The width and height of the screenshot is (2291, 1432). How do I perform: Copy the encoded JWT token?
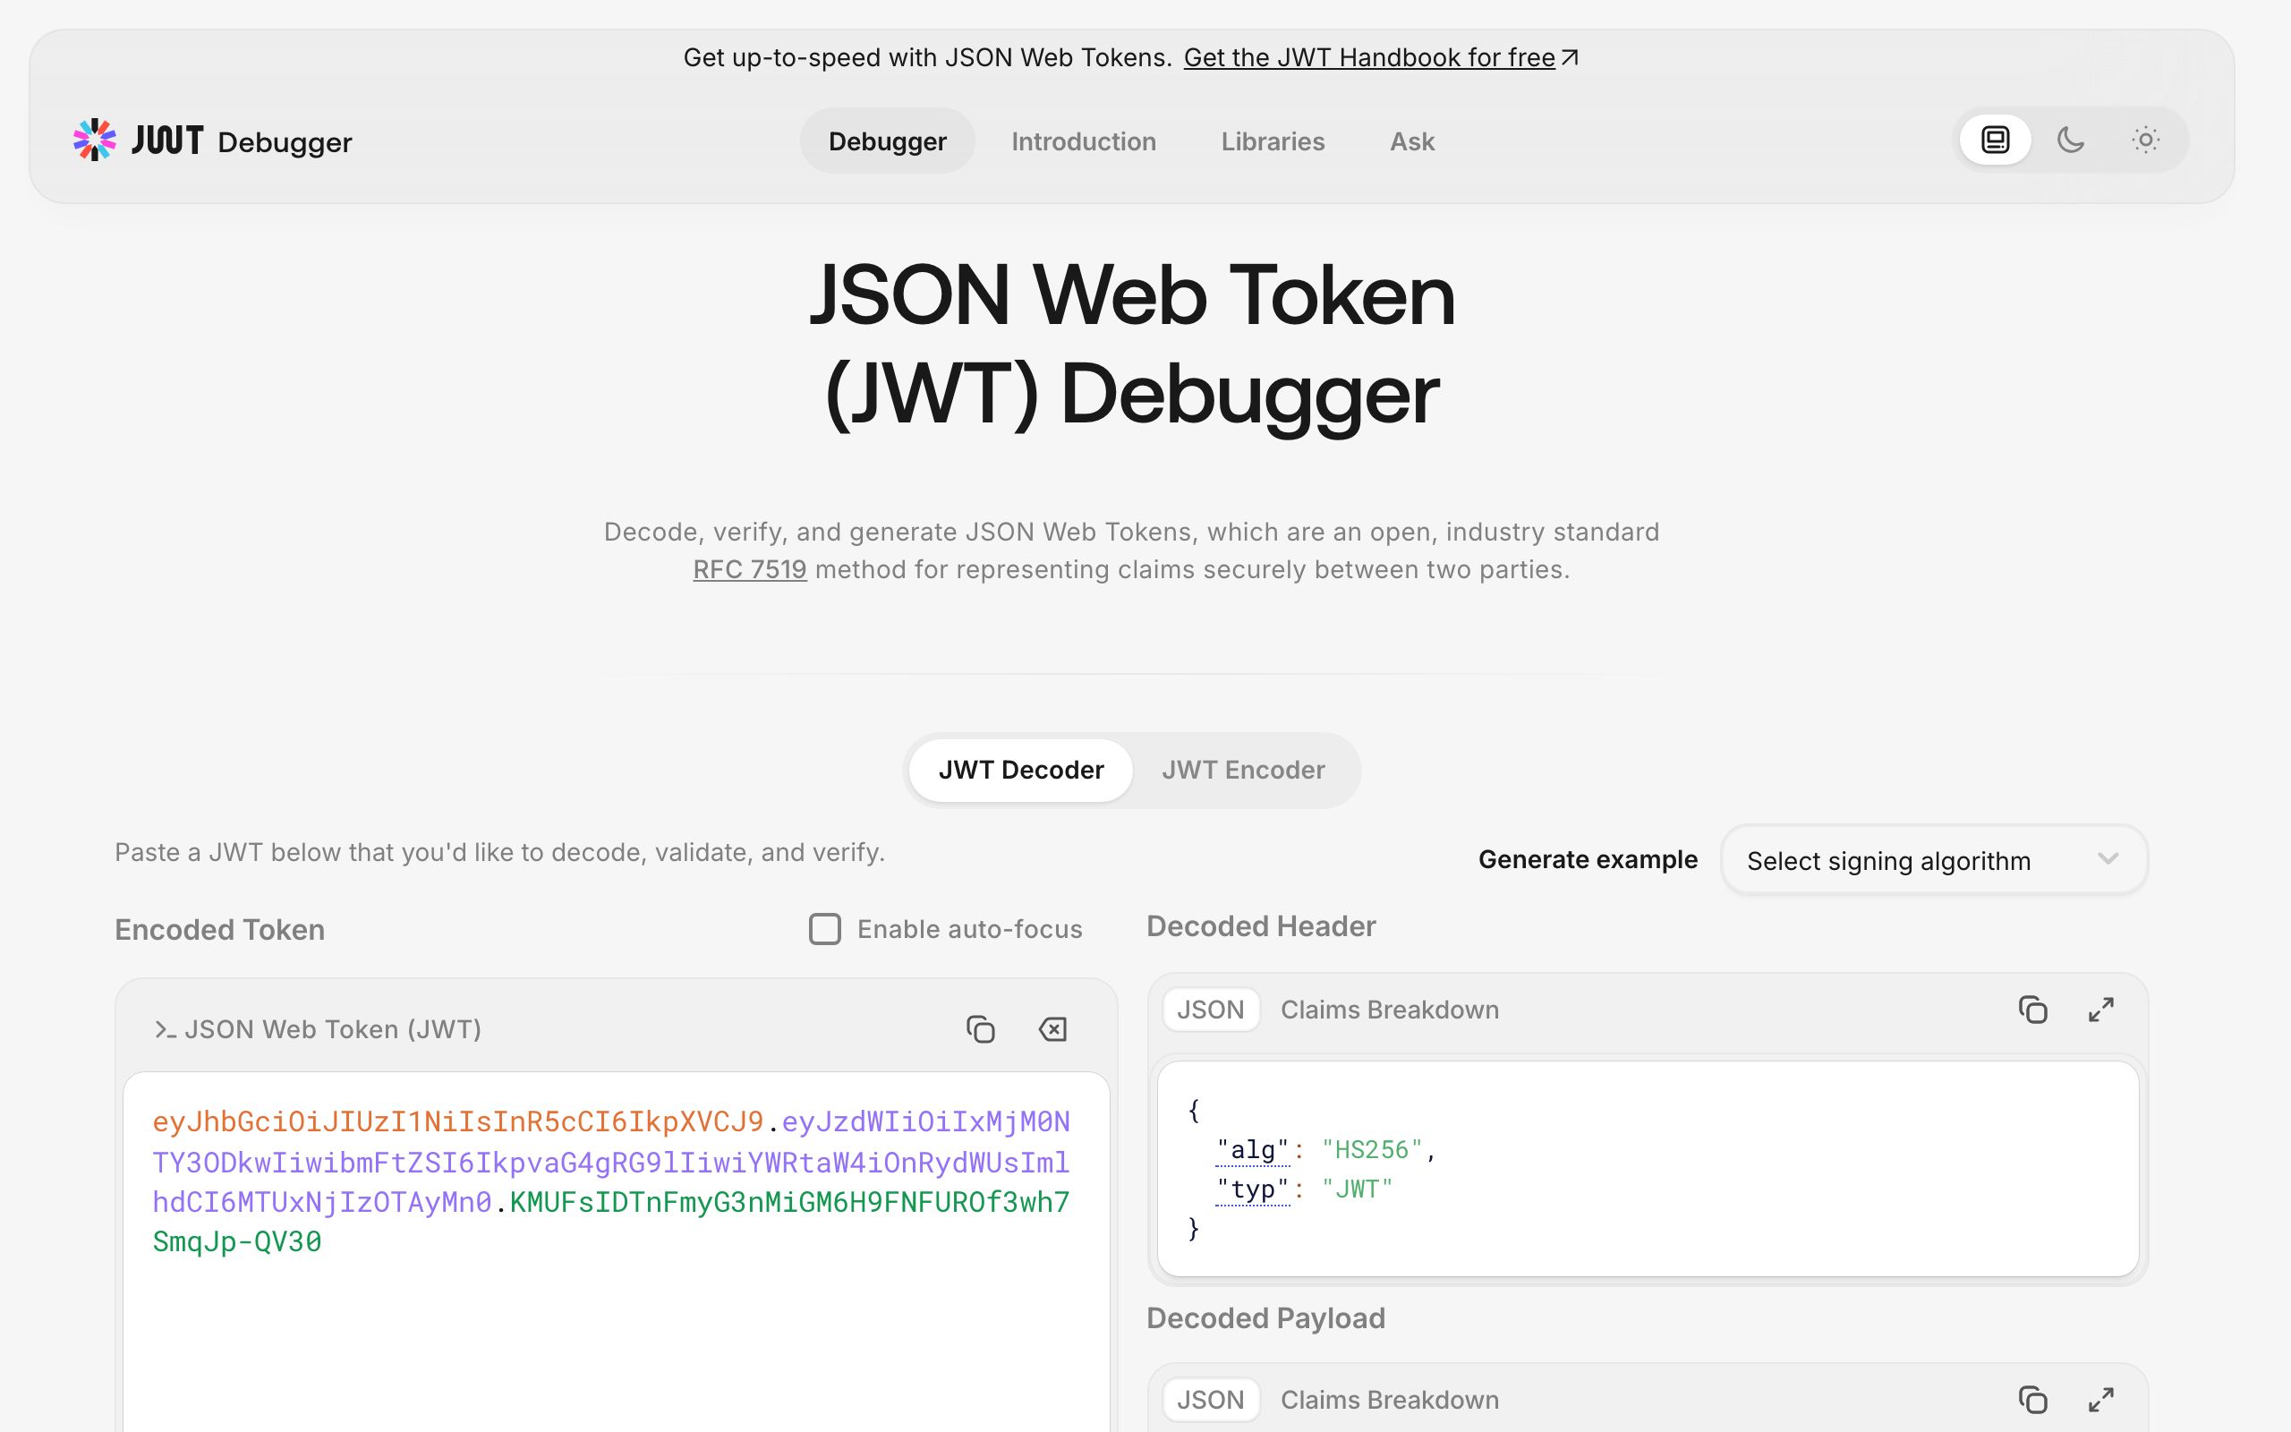click(x=980, y=1028)
